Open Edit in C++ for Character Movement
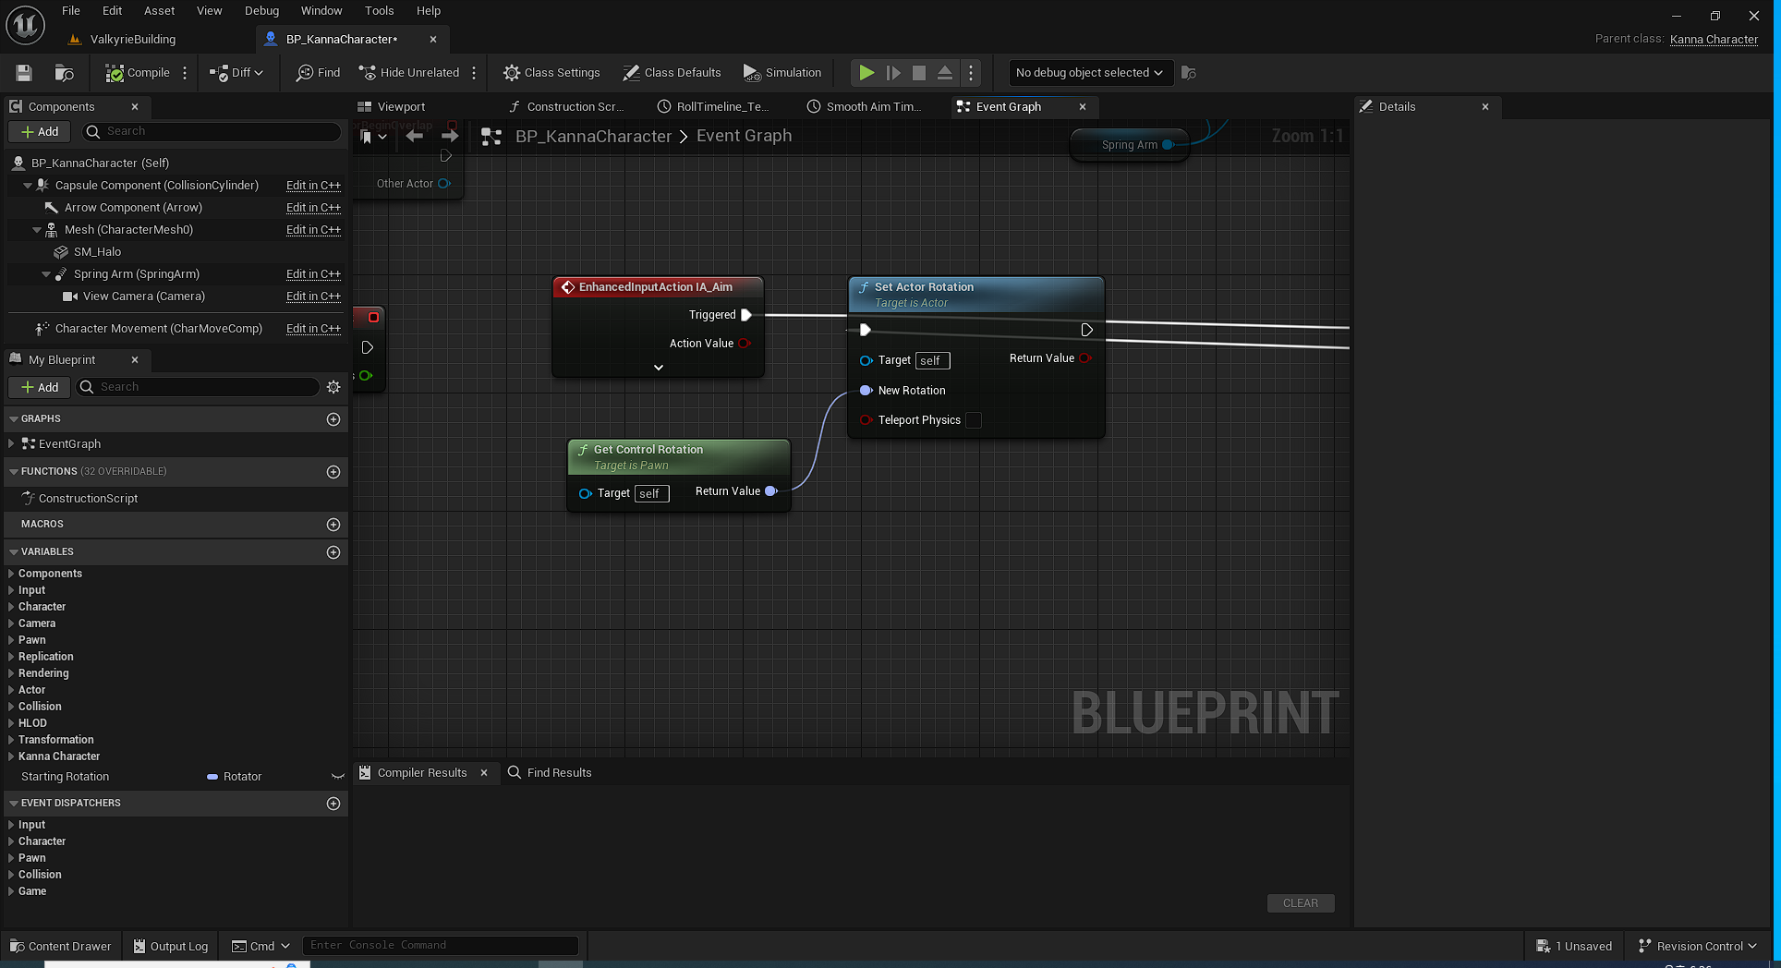Image resolution: width=1781 pixels, height=968 pixels. tap(313, 329)
